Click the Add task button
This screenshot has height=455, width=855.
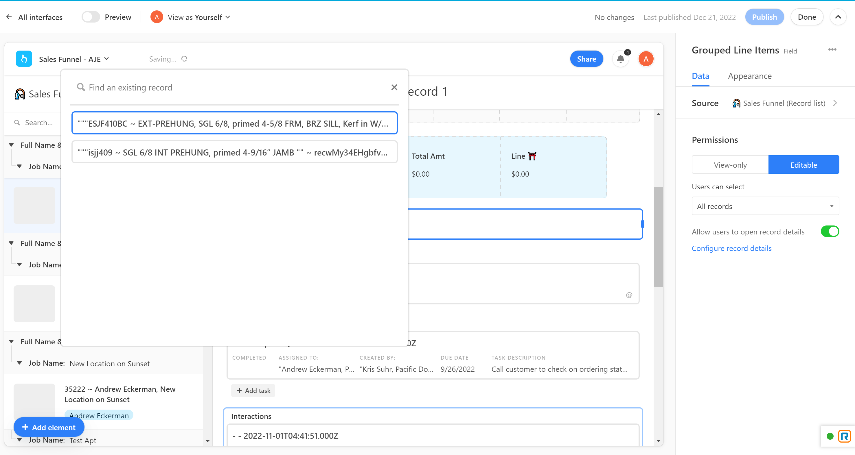[x=253, y=390]
